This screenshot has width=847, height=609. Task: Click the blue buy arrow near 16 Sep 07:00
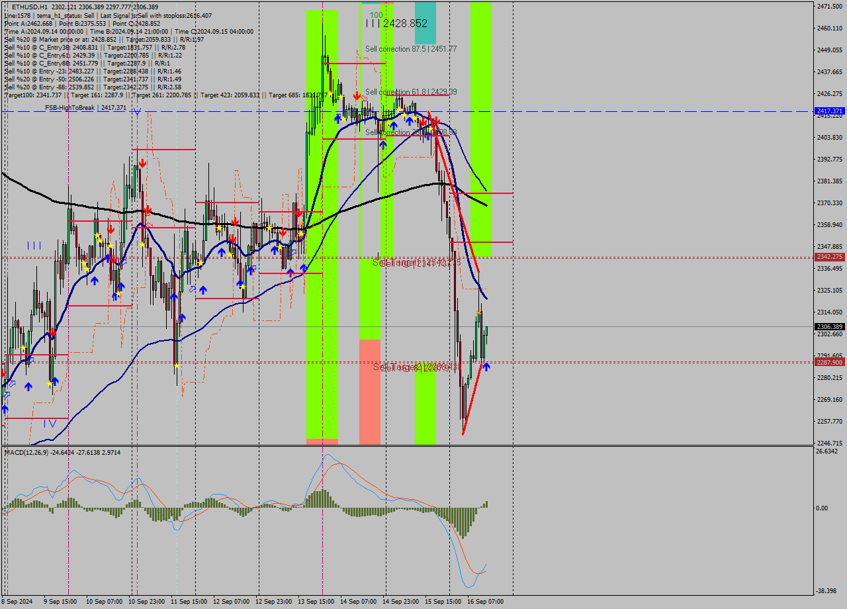coord(485,367)
